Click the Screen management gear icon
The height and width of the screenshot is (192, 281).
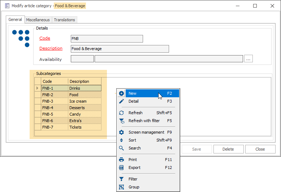[121, 132]
